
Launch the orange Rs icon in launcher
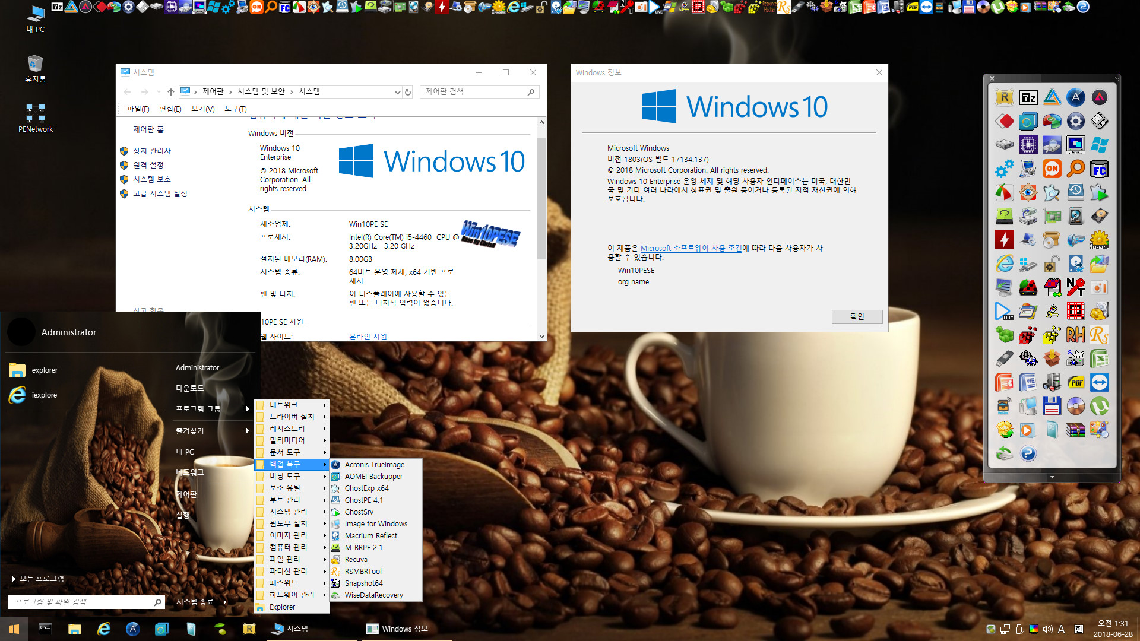coord(1099,335)
